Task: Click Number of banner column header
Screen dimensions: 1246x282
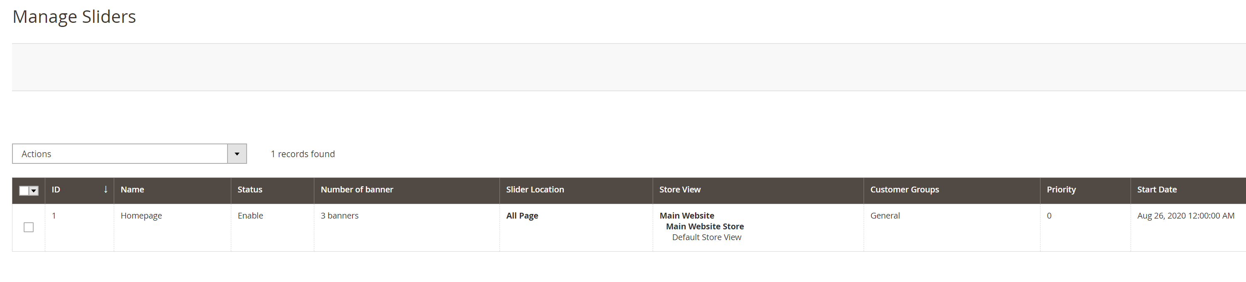Action: tap(407, 190)
